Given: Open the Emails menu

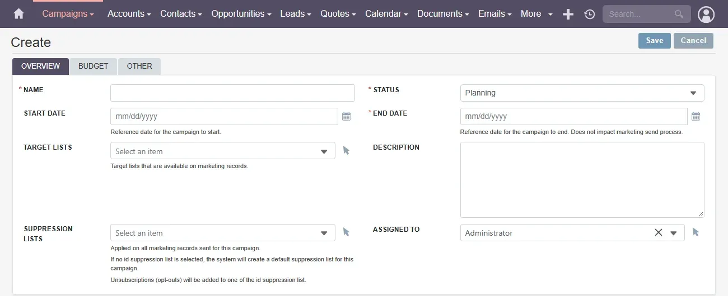Looking at the screenshot, I should [495, 14].
